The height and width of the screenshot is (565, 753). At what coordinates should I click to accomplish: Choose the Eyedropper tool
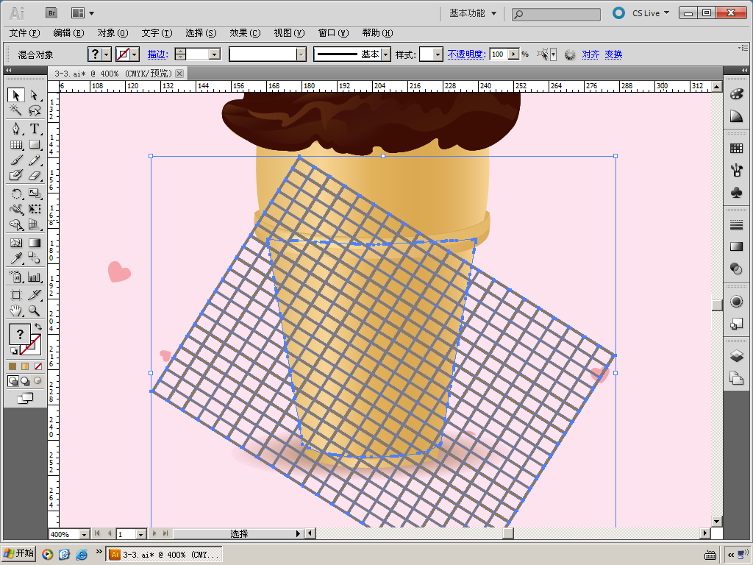click(16, 258)
